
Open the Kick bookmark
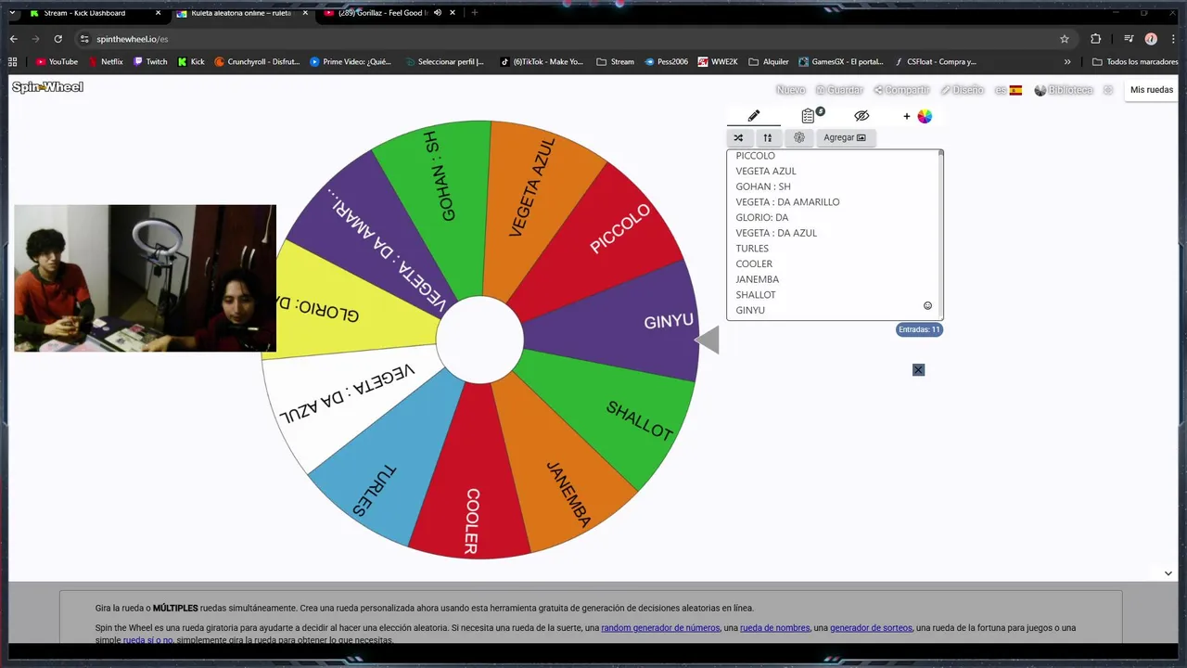(191, 62)
